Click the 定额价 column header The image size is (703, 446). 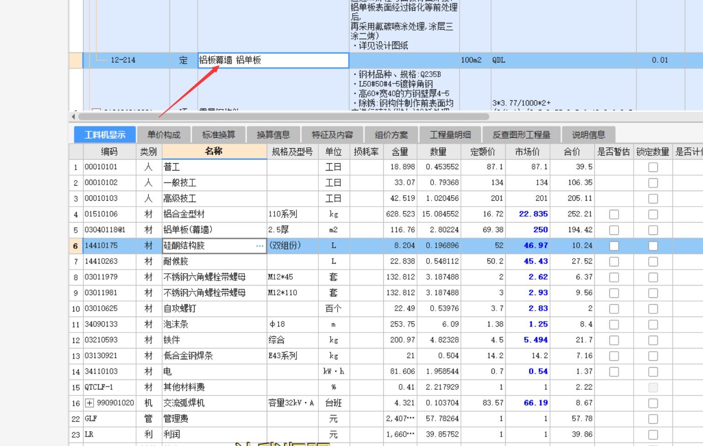(483, 151)
